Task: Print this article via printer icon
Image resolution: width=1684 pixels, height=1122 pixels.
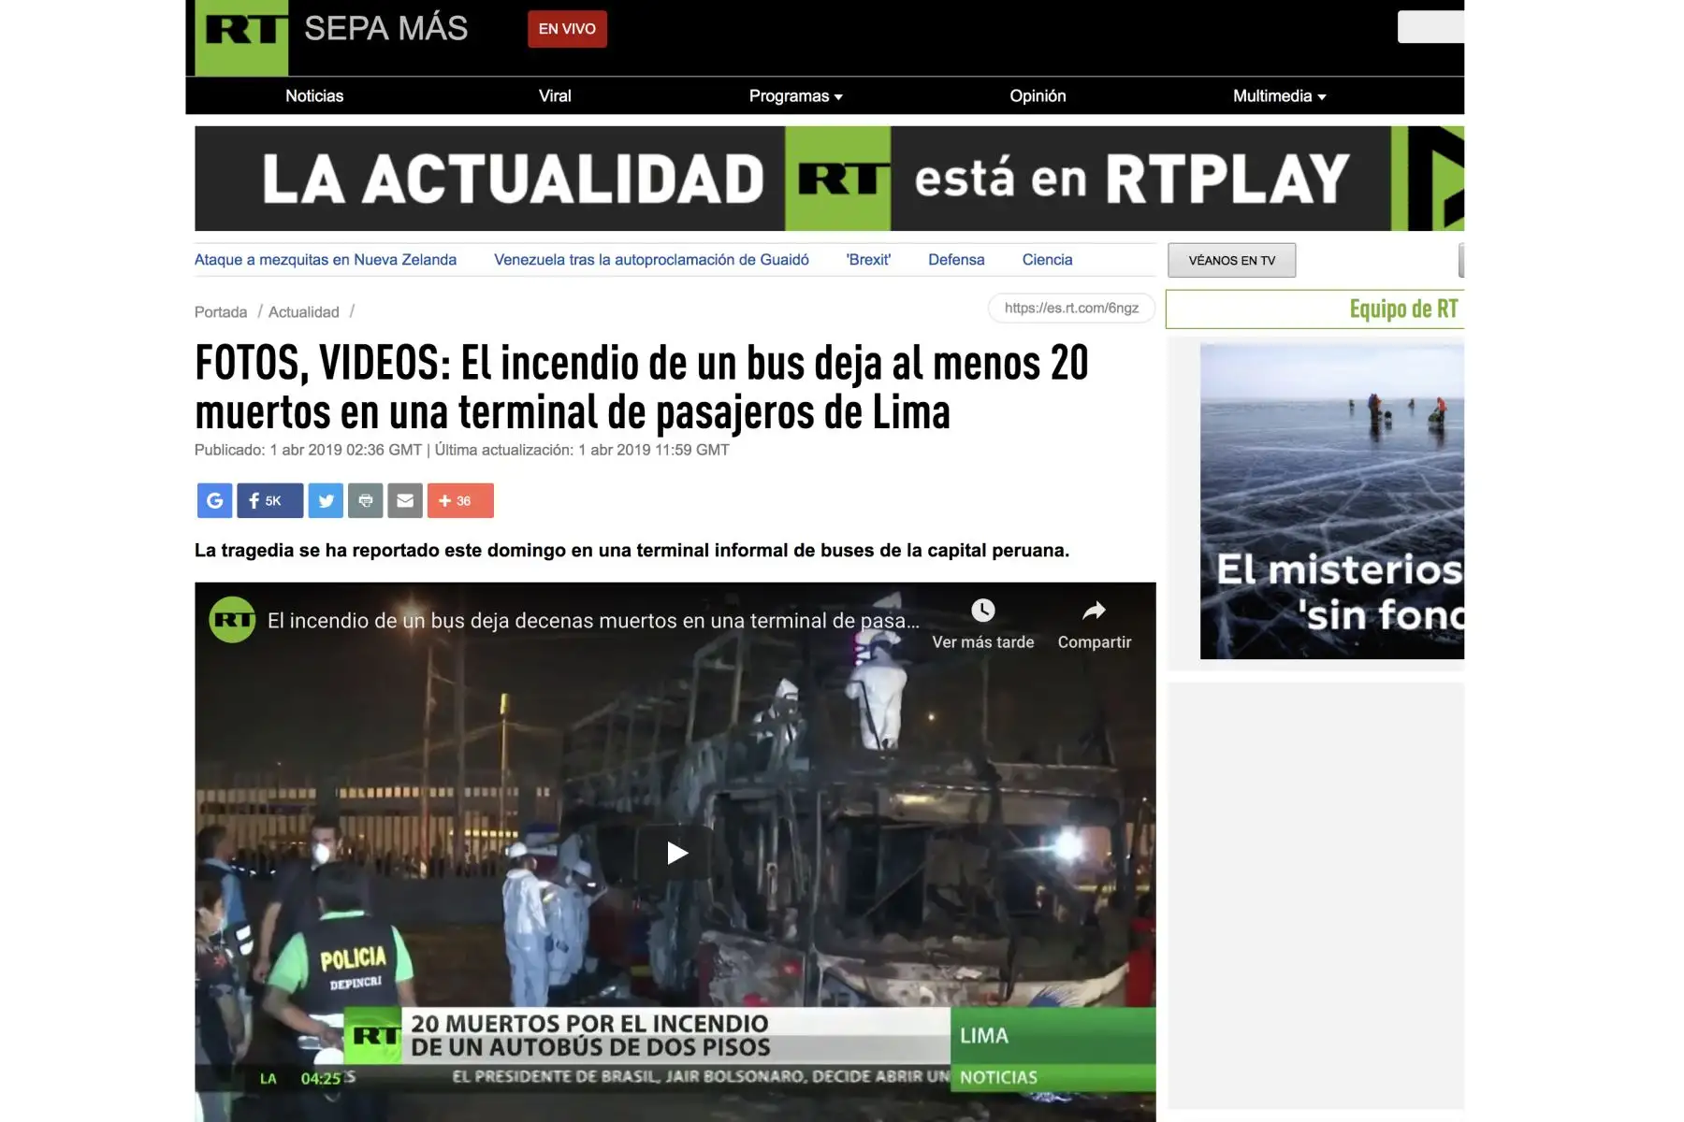Action: [366, 500]
